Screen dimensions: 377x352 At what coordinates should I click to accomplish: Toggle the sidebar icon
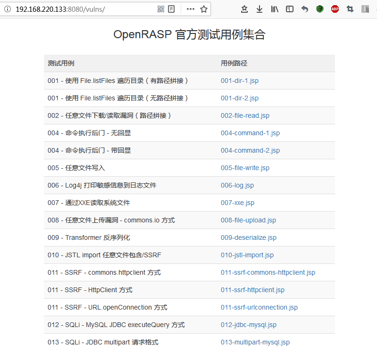pos(290,9)
